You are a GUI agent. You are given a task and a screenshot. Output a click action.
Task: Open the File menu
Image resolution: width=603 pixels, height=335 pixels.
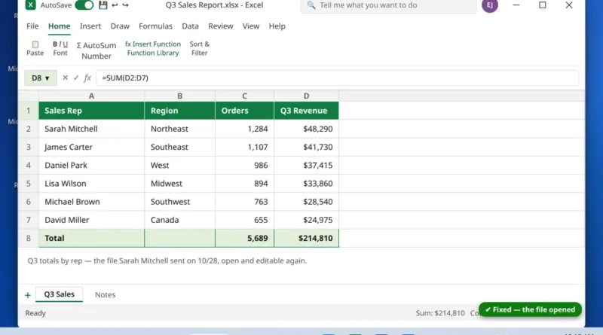click(x=32, y=26)
